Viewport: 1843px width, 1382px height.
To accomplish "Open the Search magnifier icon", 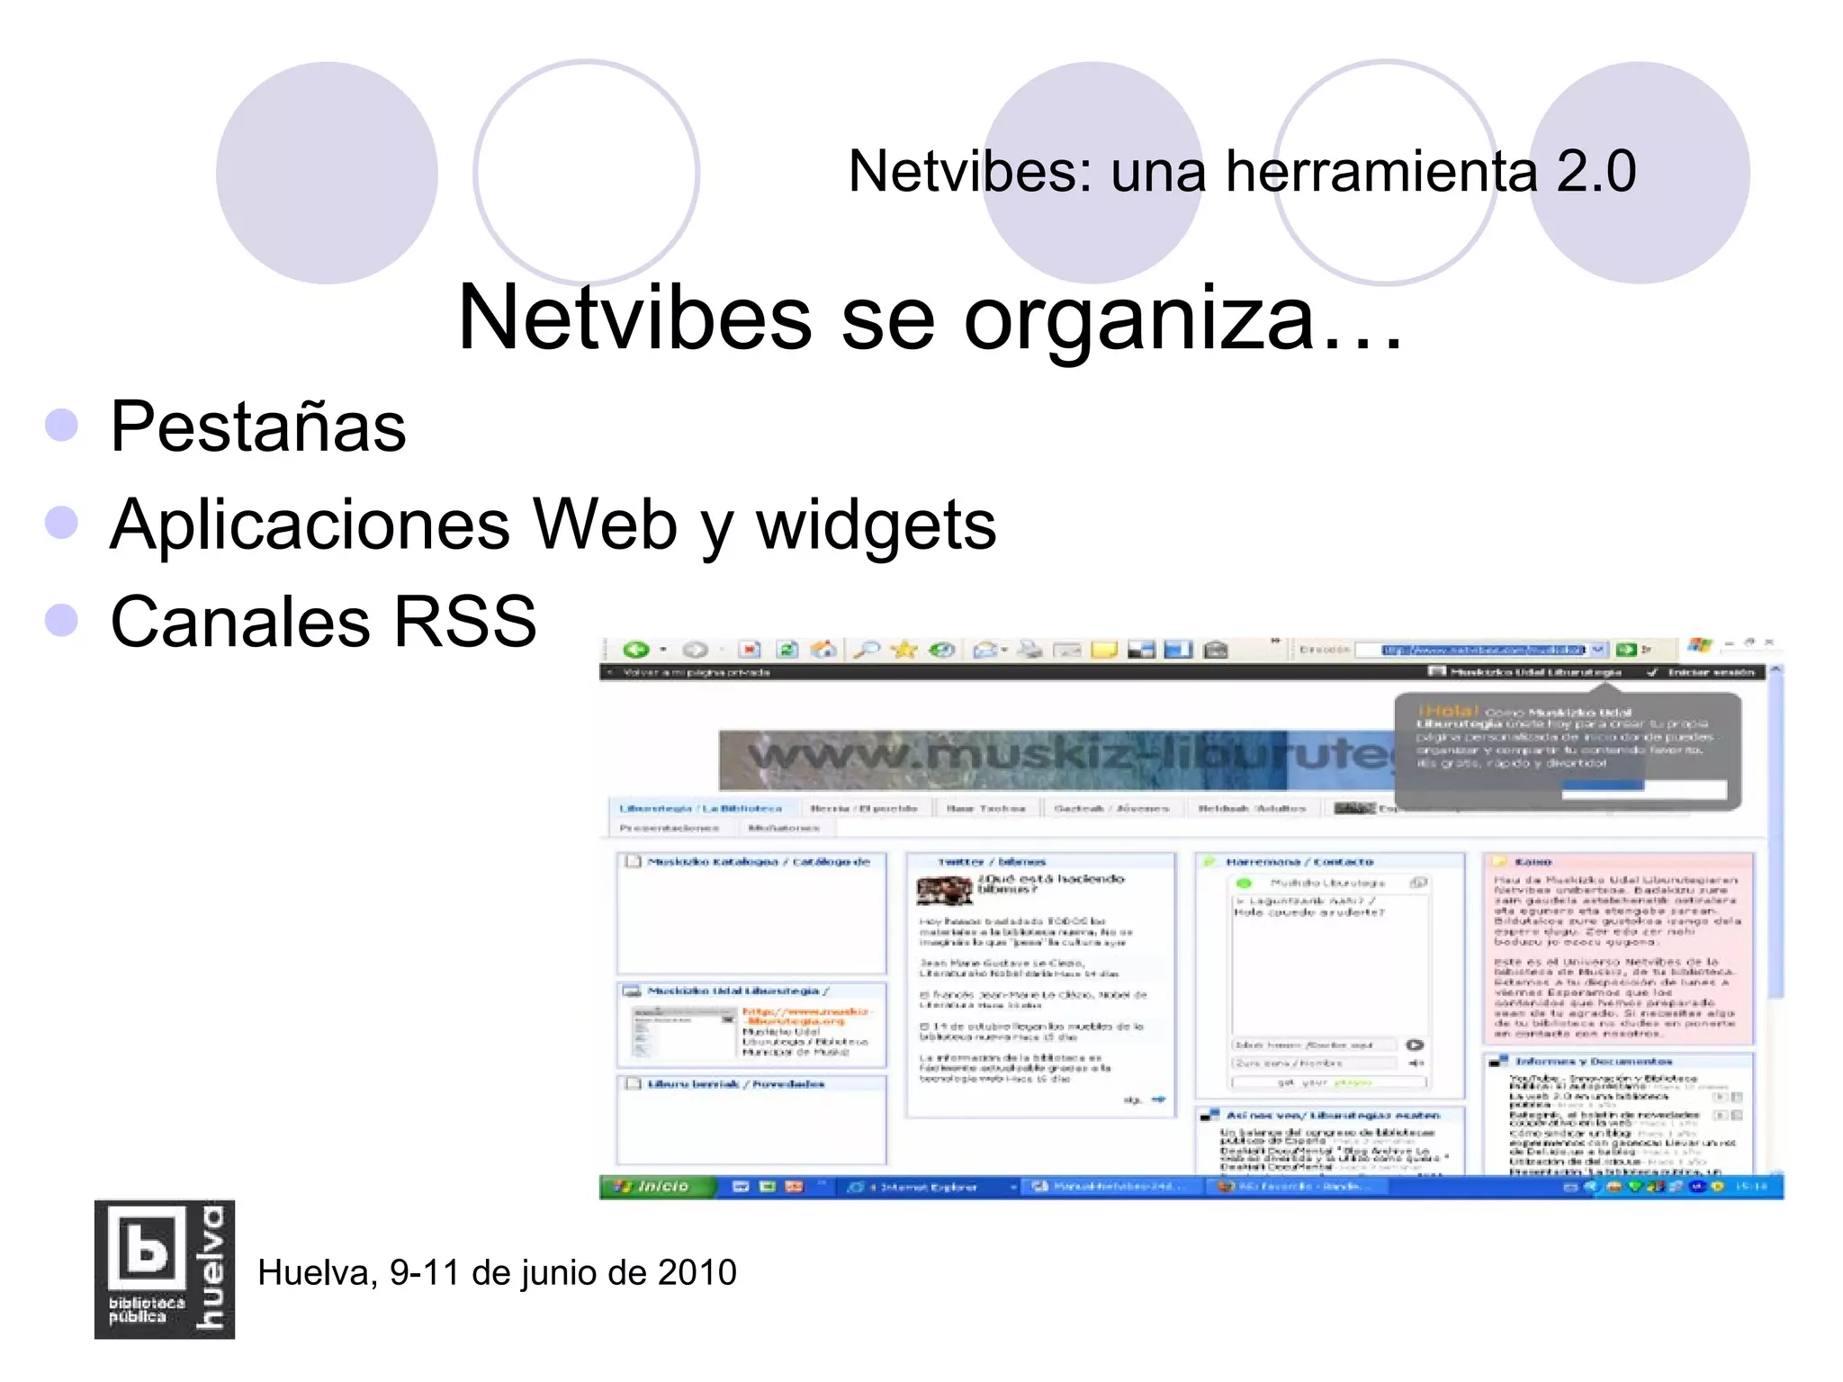I will [867, 650].
